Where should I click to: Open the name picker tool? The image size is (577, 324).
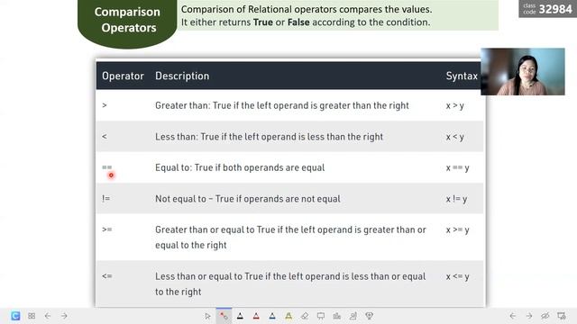(x=353, y=316)
